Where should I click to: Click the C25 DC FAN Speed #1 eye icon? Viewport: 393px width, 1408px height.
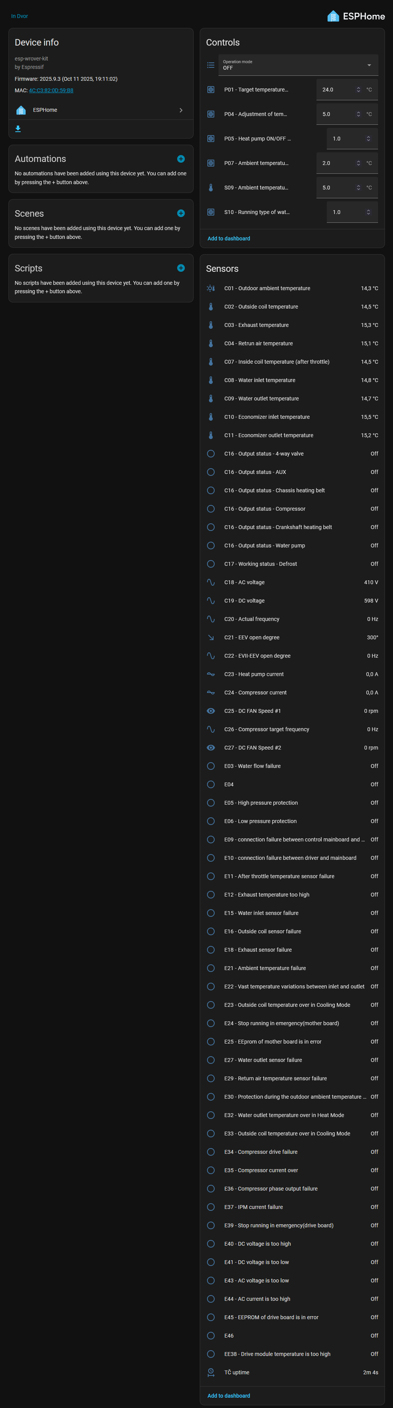coord(210,711)
